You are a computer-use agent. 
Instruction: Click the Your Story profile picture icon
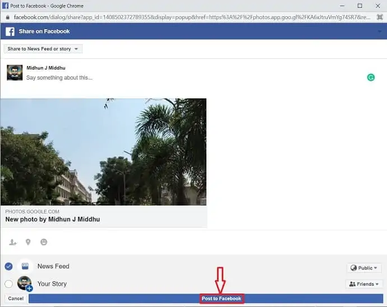coord(25,283)
